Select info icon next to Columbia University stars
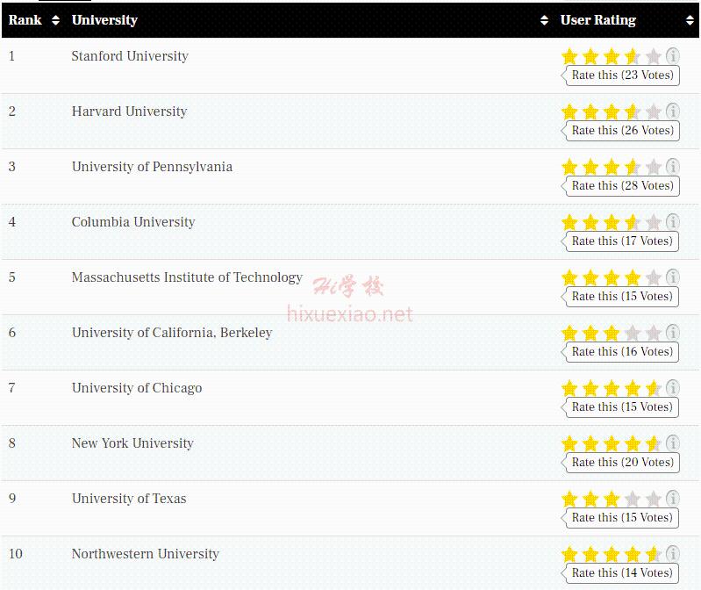The width and height of the screenshot is (701, 590). pos(672,222)
